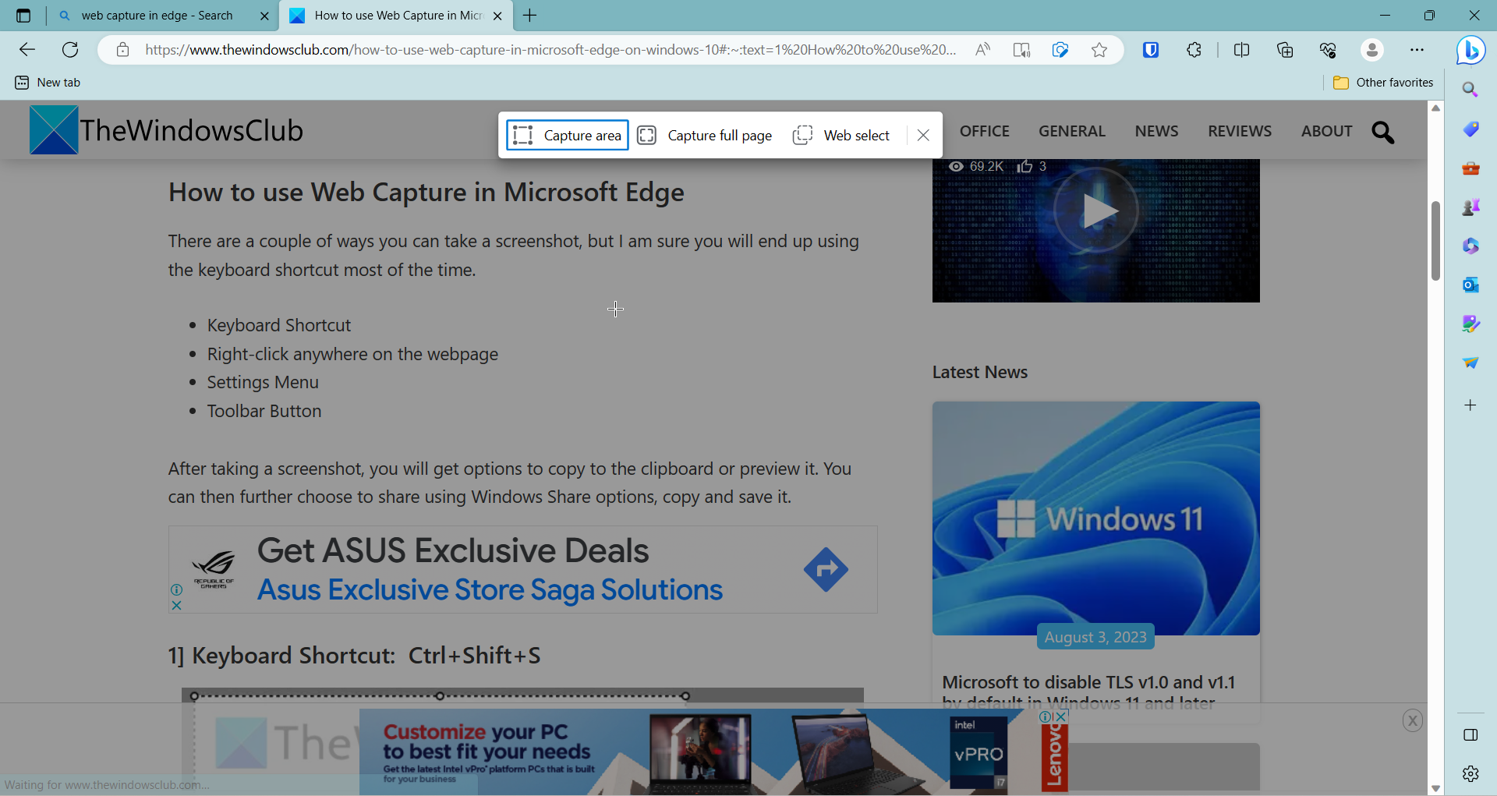The width and height of the screenshot is (1497, 796).
Task: Enter Immersive Reader mode
Action: click(1021, 50)
